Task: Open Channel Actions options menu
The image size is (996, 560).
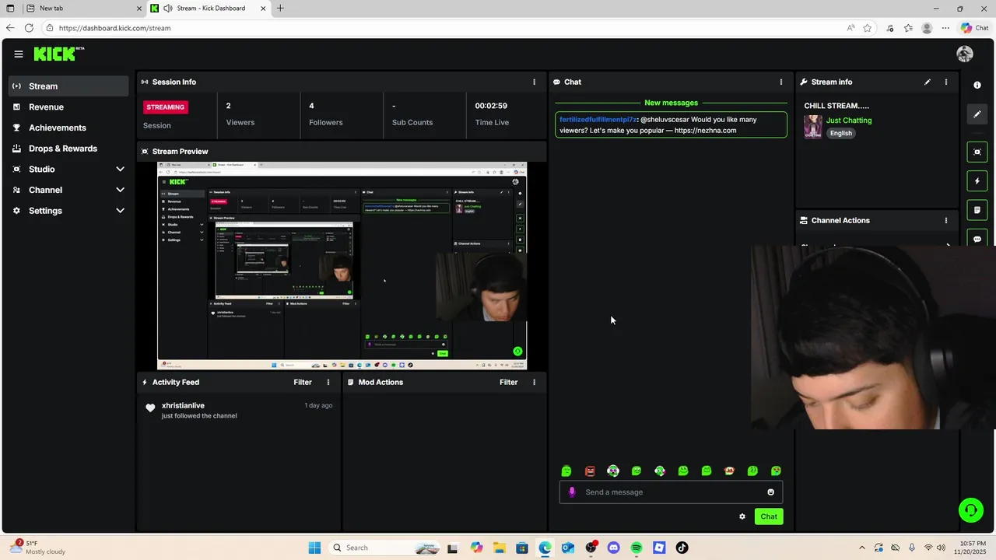Action: click(x=946, y=220)
